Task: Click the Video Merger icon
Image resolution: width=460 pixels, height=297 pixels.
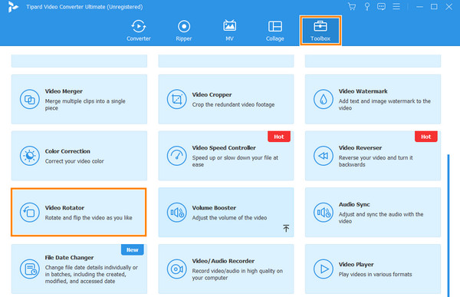Action: coord(30,99)
